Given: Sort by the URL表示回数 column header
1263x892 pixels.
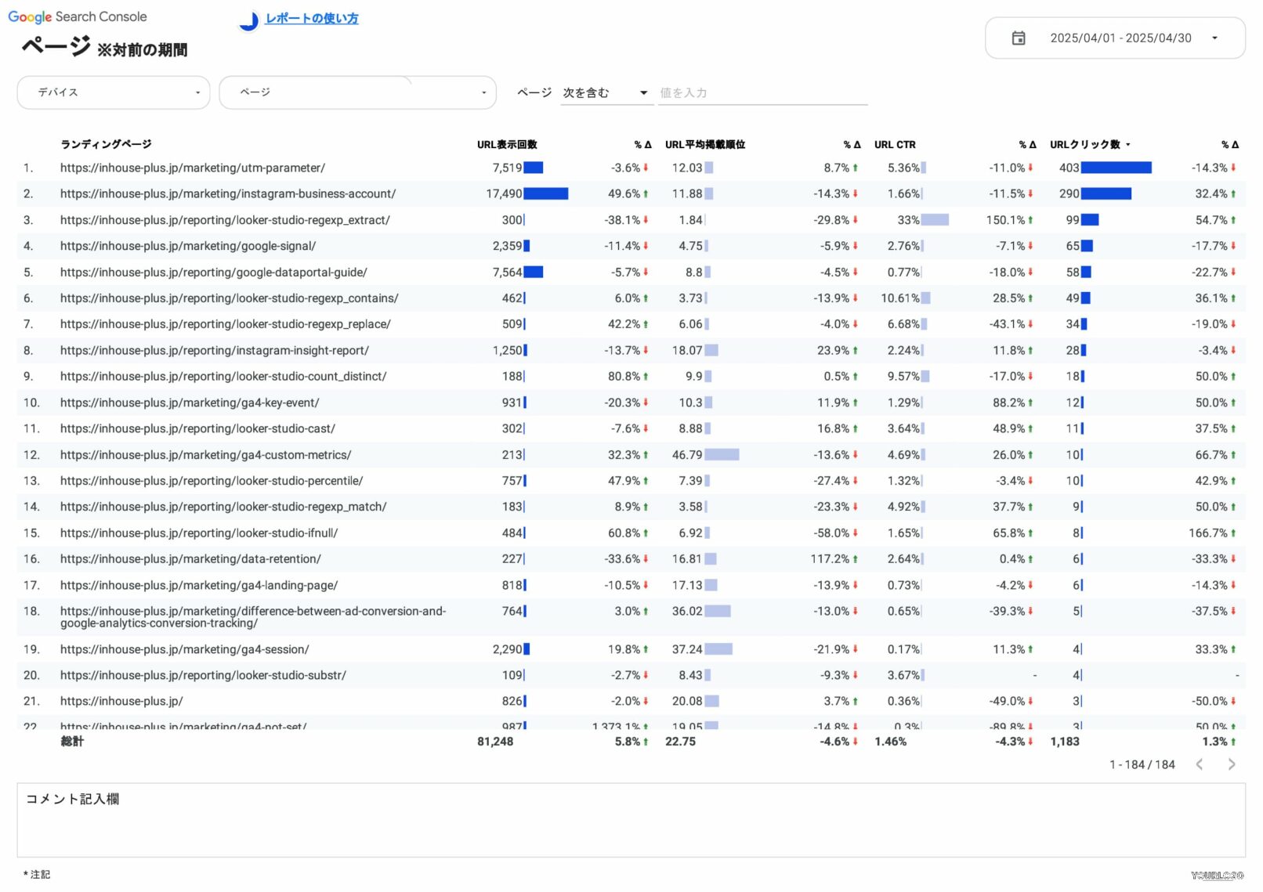Looking at the screenshot, I should pos(506,145).
